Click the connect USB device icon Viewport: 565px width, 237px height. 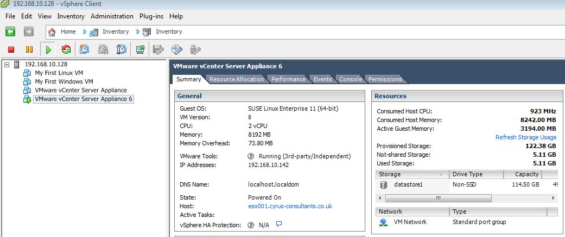tap(195, 49)
